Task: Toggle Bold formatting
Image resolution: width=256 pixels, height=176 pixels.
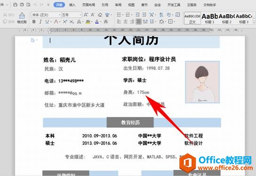Action: coord(34,22)
